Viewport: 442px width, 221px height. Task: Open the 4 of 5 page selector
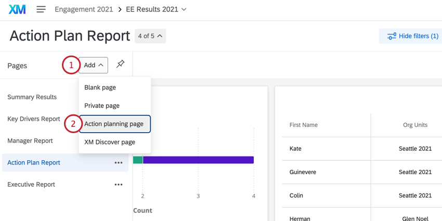tap(150, 36)
